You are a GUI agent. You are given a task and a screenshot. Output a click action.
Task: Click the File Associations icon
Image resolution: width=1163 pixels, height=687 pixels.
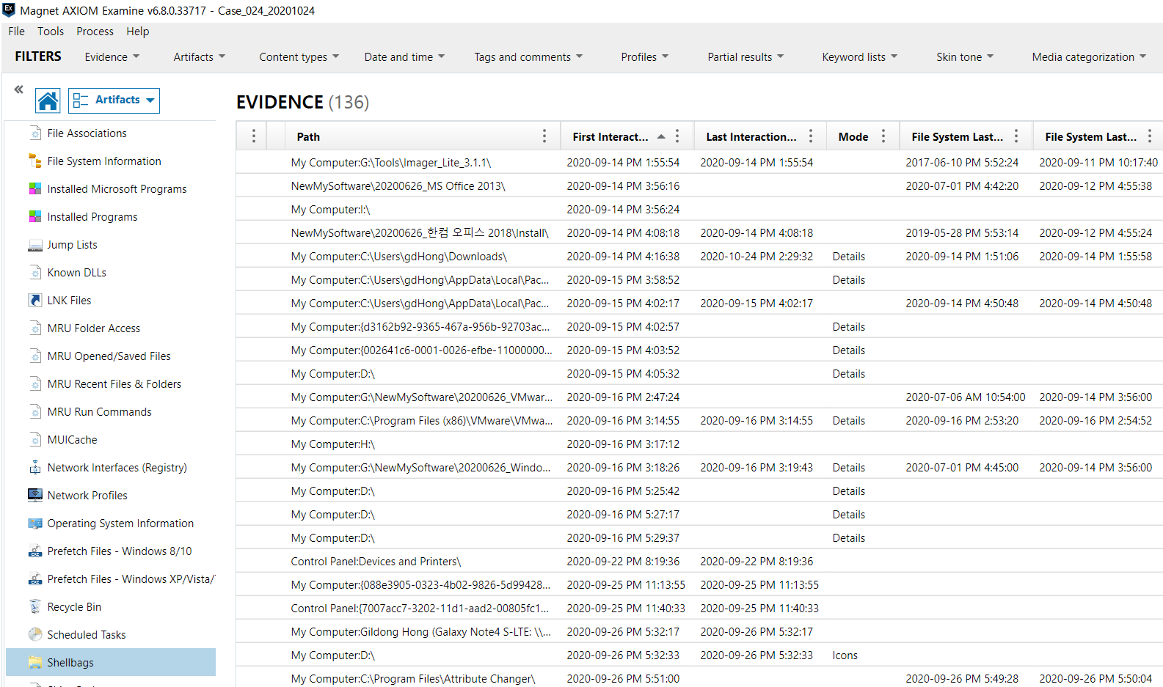pyautogui.click(x=35, y=133)
